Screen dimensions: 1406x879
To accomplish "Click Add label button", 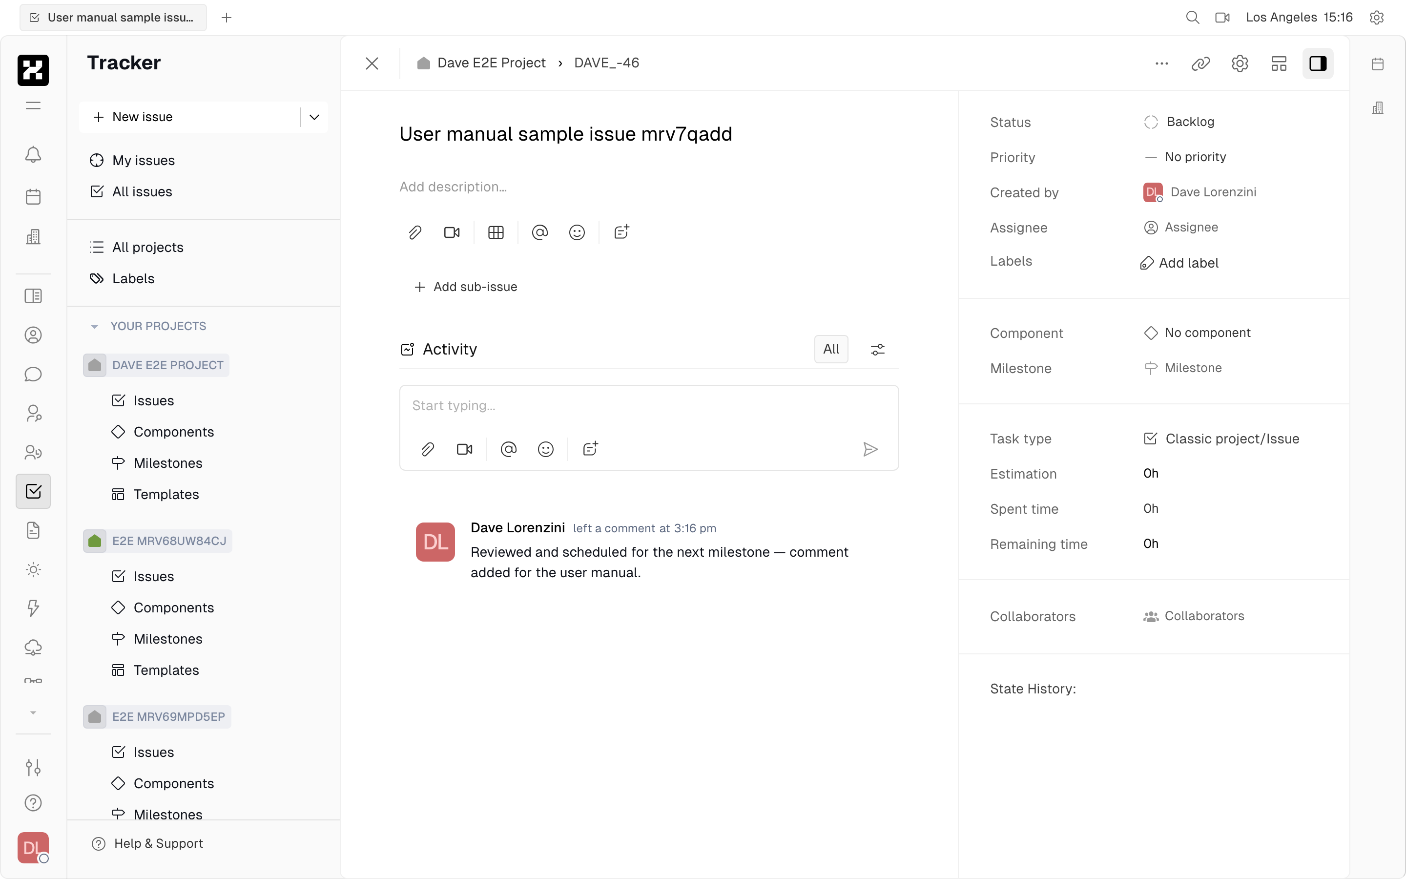I will click(x=1179, y=263).
